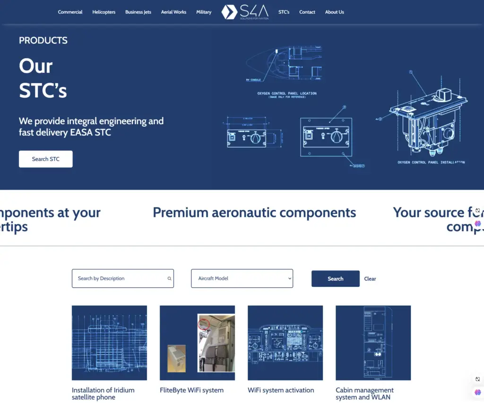Open the About Us page
The height and width of the screenshot is (403, 484).
(x=334, y=12)
